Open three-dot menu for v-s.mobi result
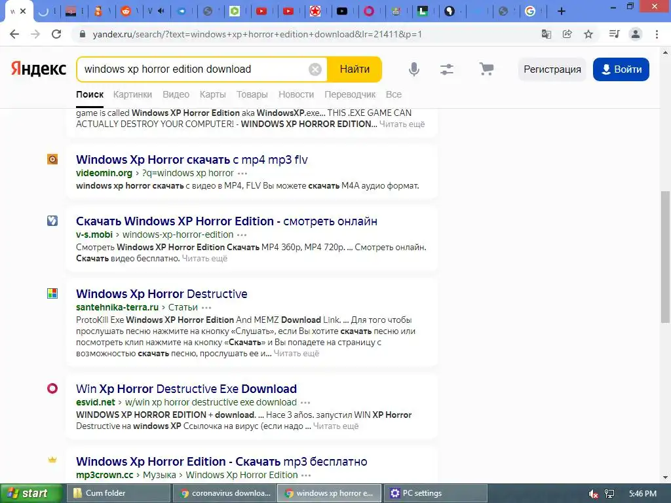Viewport: 671px width, 503px height. (242, 235)
